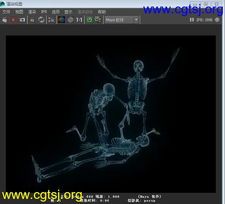
Task: Open the 显示 menu
Action: click(68, 12)
